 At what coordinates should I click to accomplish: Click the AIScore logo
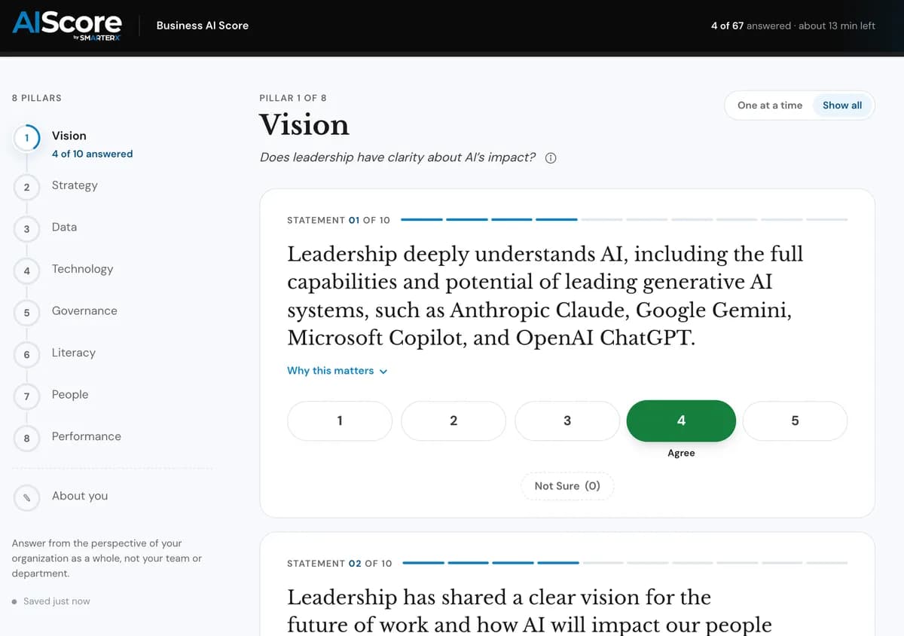pyautogui.click(x=67, y=26)
